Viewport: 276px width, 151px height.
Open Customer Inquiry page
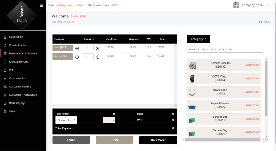click(x=20, y=87)
